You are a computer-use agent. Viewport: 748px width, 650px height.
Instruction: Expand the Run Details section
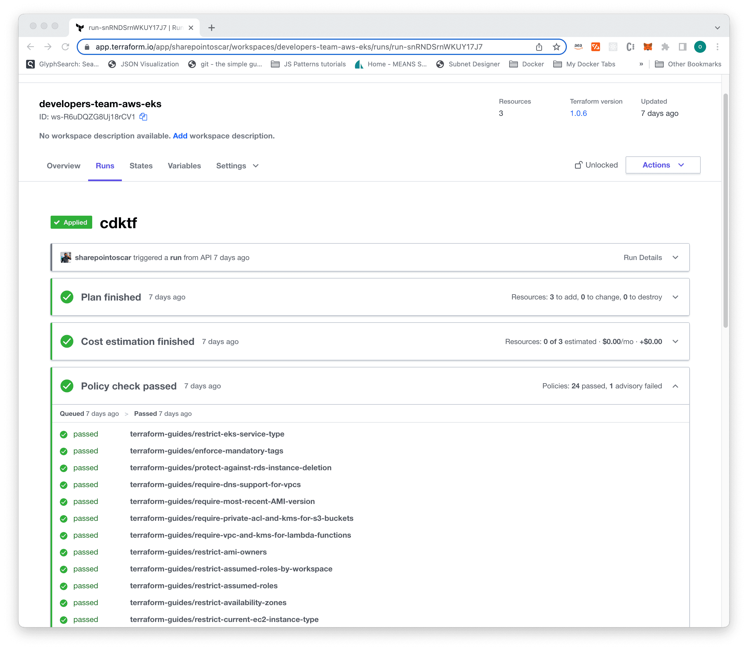(675, 258)
